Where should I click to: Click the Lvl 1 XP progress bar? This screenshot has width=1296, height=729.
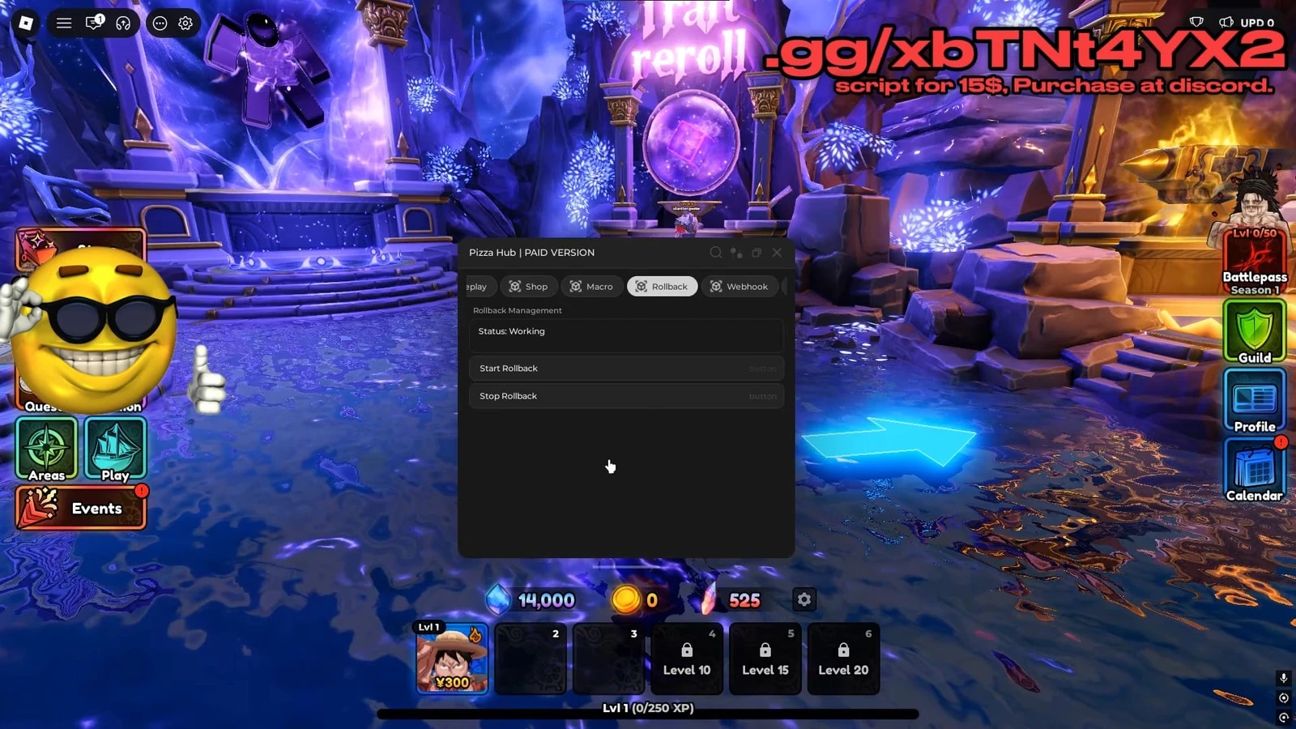pyautogui.click(x=648, y=713)
